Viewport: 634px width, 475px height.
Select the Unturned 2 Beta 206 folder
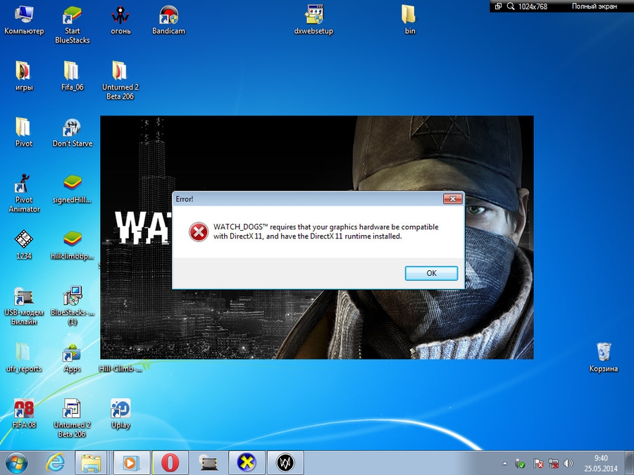point(120,72)
